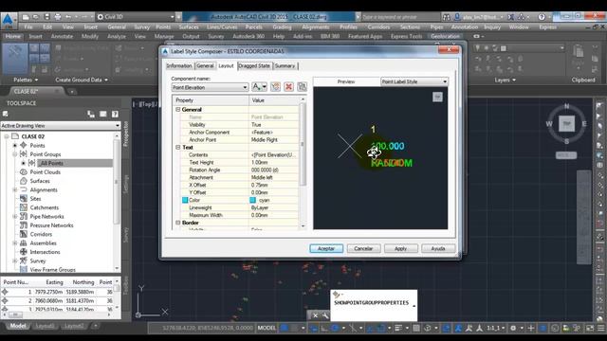The height and width of the screenshot is (341, 607).
Task: Click the first point row icon in list
Action: click(5, 292)
